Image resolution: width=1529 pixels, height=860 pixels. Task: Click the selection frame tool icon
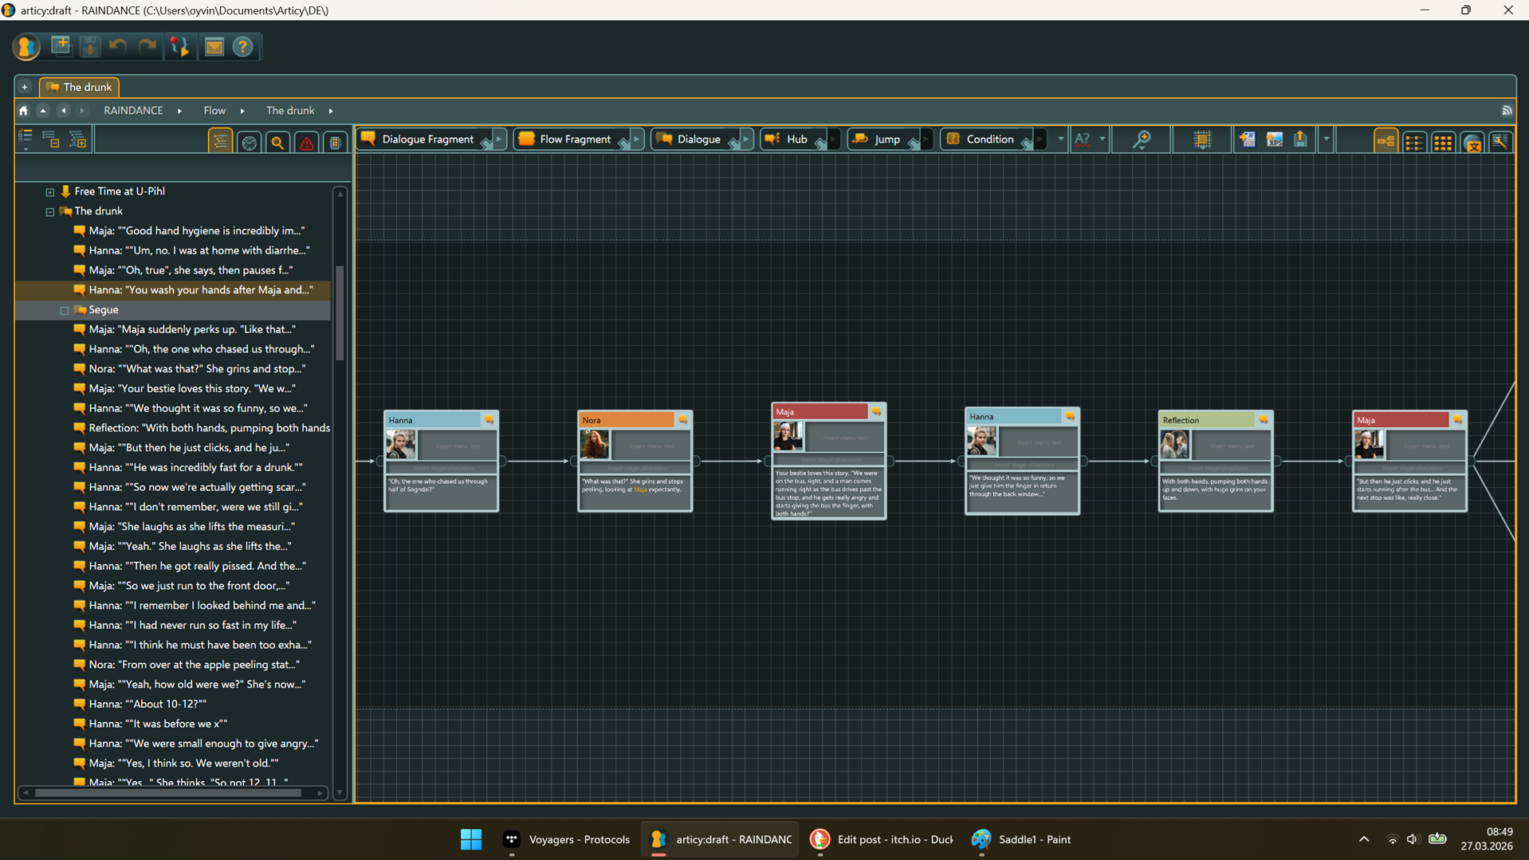(1202, 139)
